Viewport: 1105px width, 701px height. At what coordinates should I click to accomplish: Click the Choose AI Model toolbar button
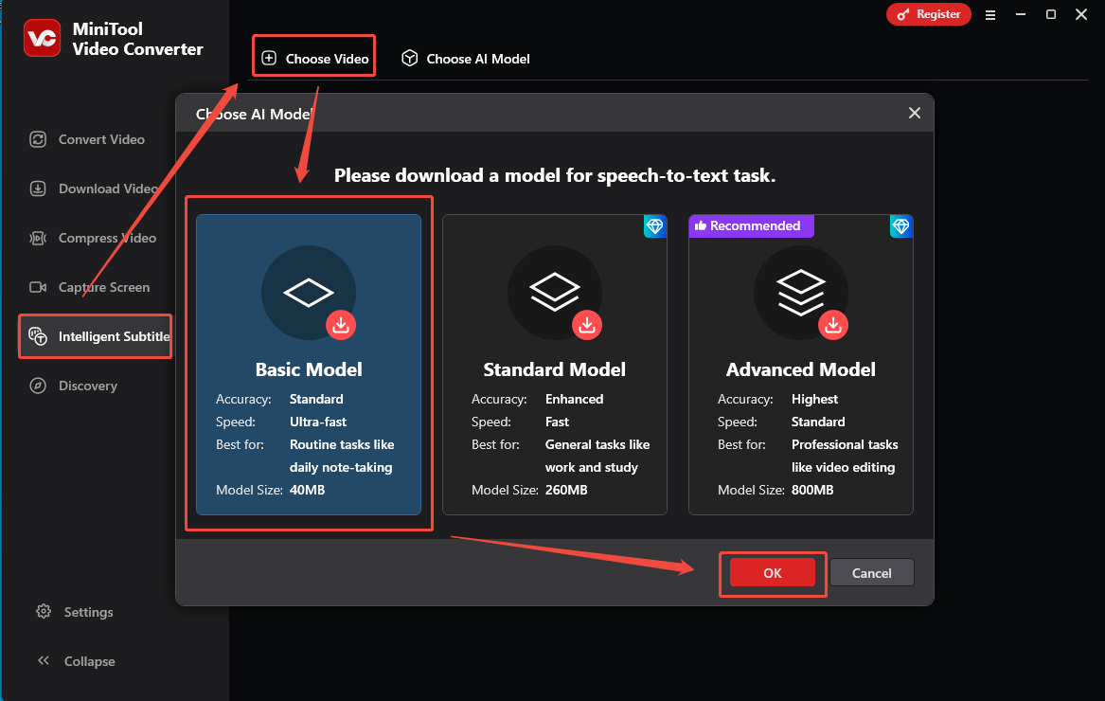click(x=466, y=59)
